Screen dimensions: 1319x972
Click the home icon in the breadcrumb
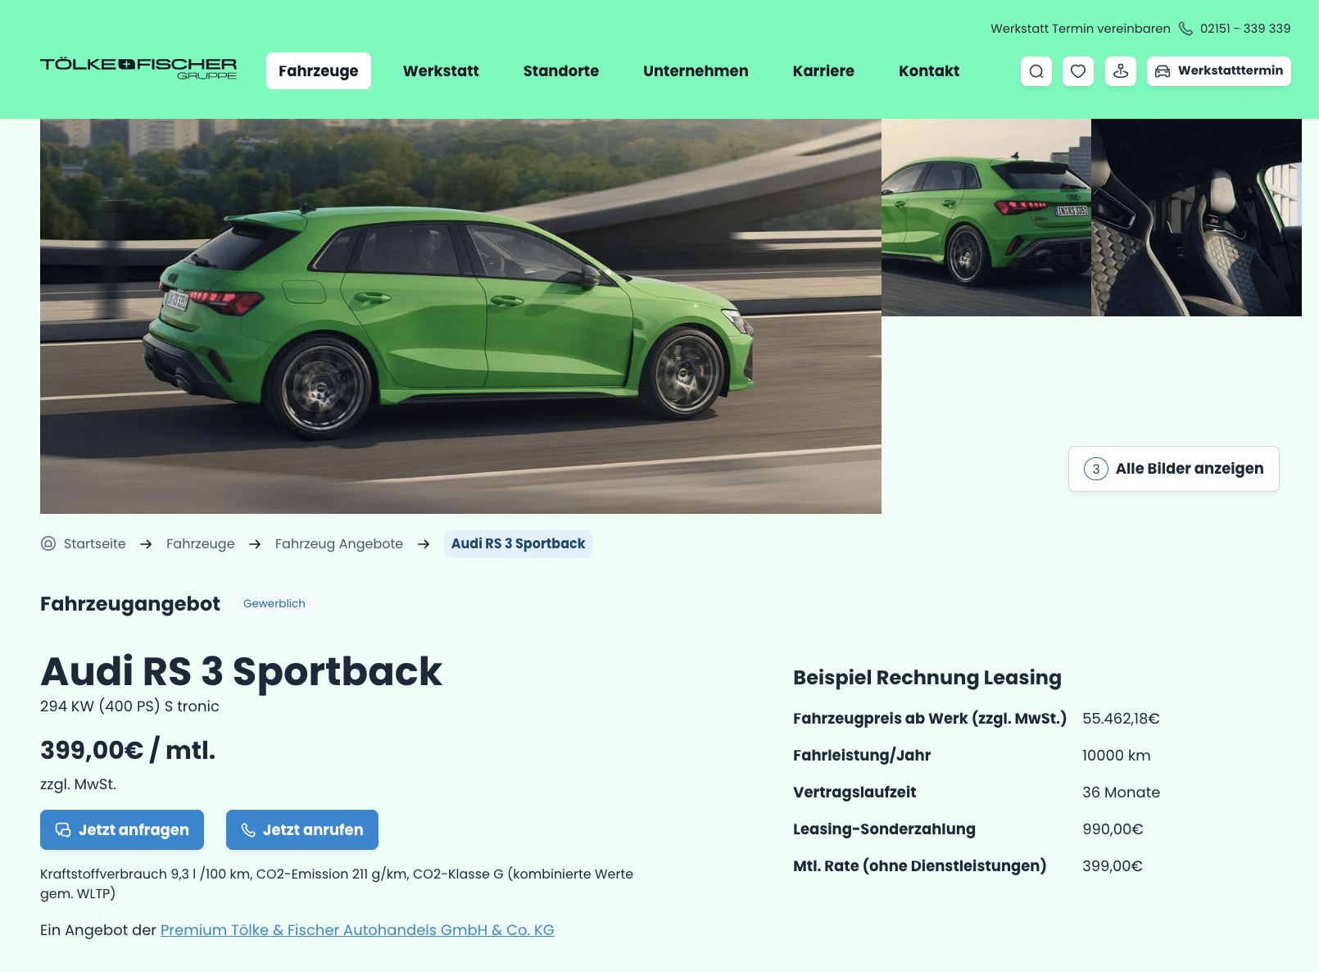click(48, 543)
